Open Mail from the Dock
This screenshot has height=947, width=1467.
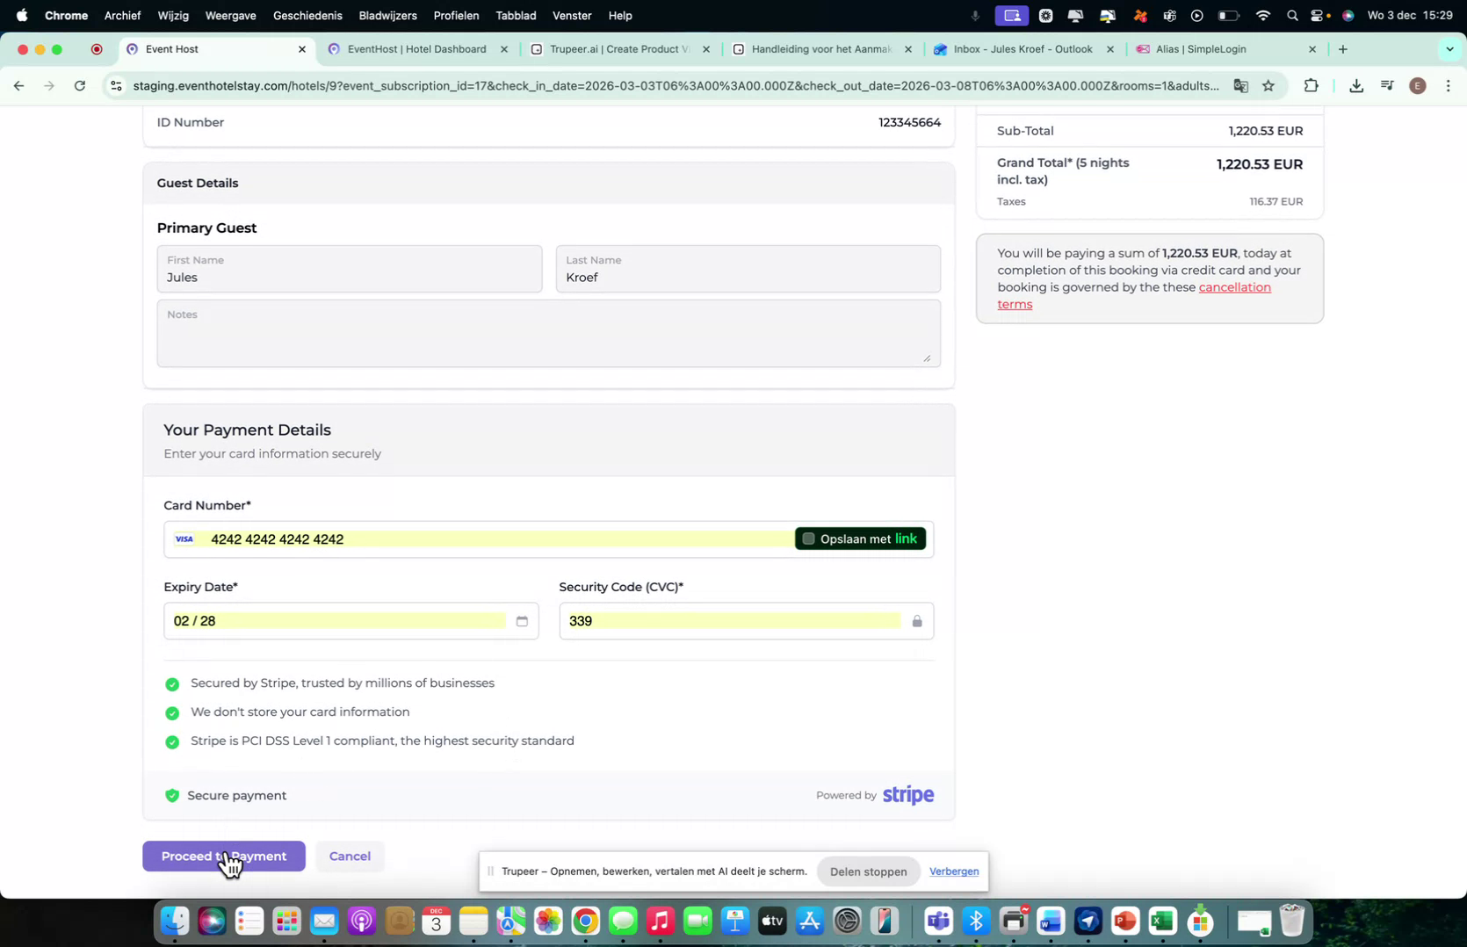[324, 921]
